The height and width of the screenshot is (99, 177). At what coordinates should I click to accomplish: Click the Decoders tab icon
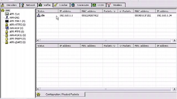pyautogui.click(x=3, y=5)
